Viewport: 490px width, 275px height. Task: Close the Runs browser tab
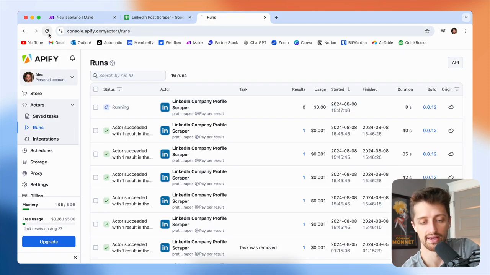point(265,17)
